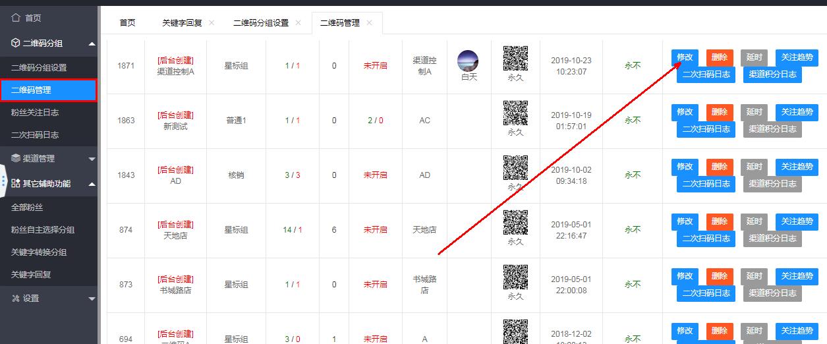Open 粉丝关注日志 in the sidebar
This screenshot has height=344, width=827.
click(35, 112)
